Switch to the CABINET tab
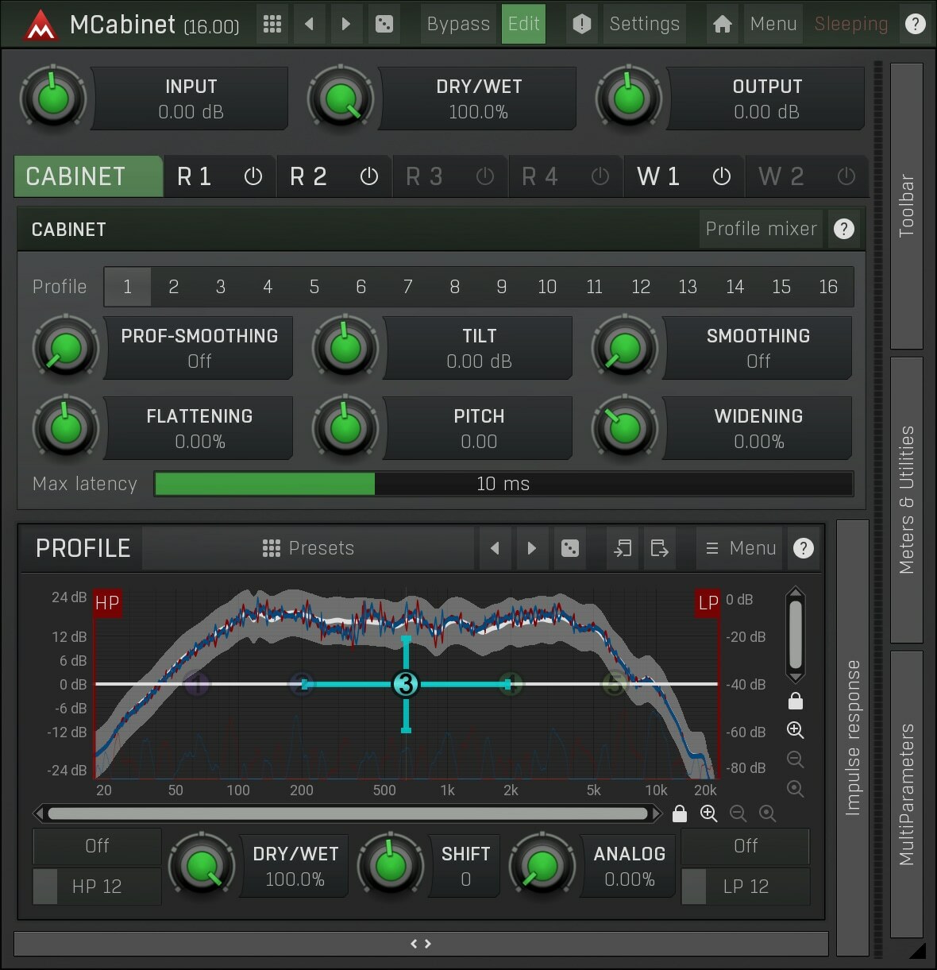 [87, 176]
